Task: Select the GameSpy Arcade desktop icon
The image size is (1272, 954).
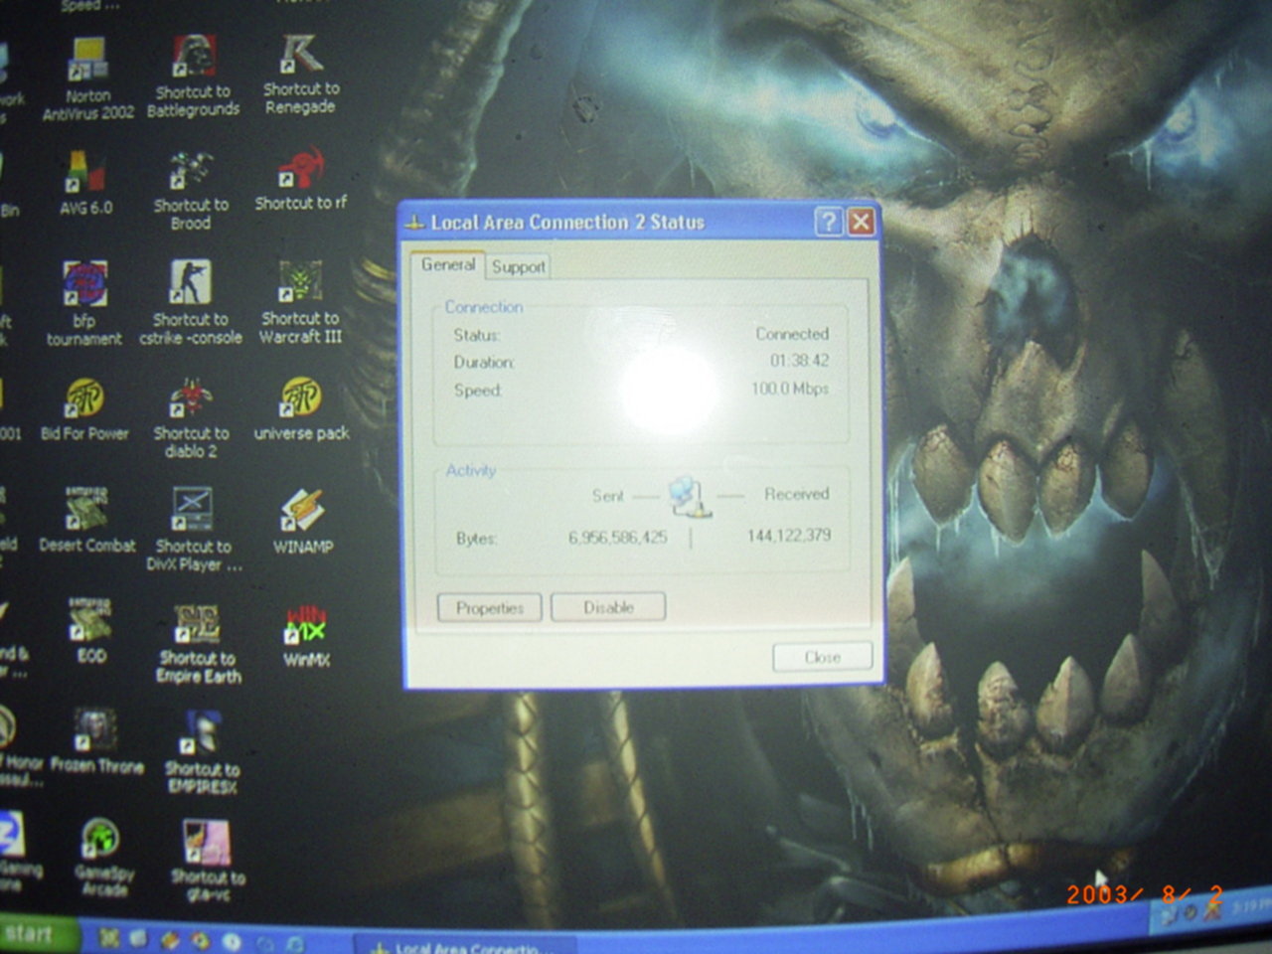Action: 103,859
